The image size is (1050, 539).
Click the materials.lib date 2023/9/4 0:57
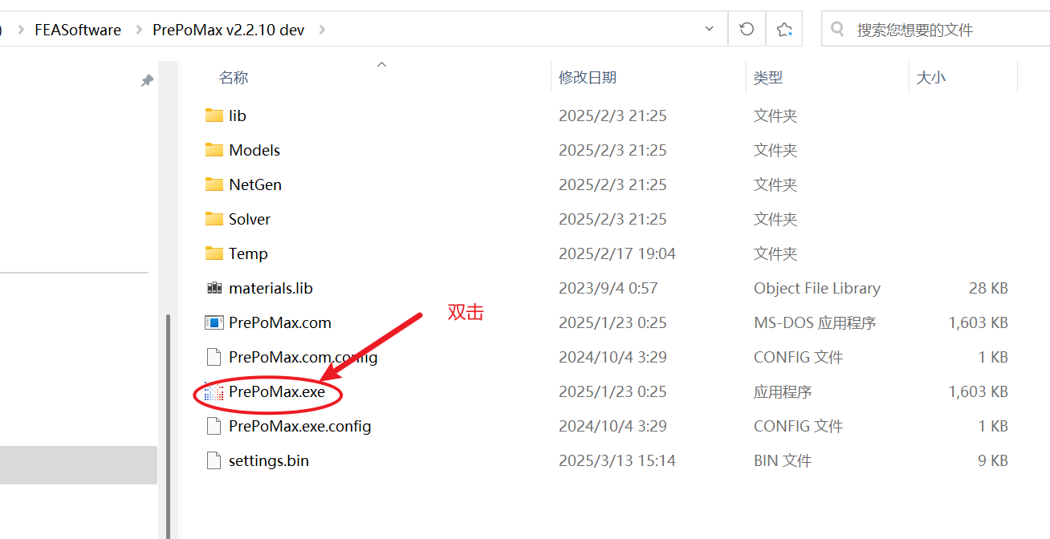click(608, 288)
